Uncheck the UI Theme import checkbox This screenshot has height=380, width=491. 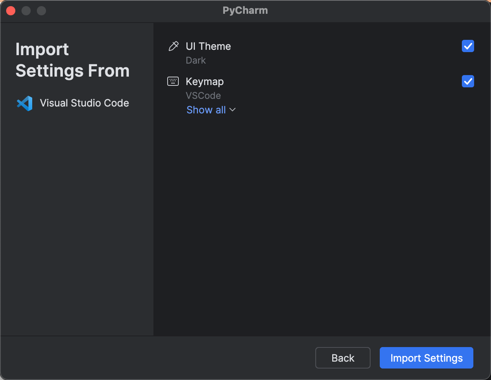(468, 46)
